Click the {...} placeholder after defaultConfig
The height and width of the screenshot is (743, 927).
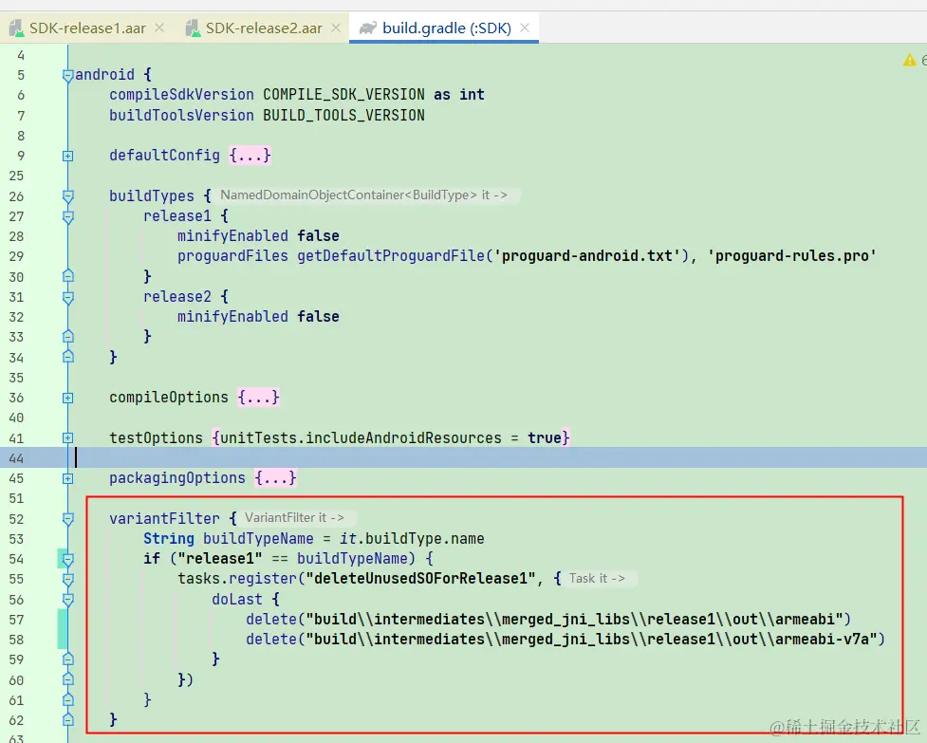[x=250, y=156]
